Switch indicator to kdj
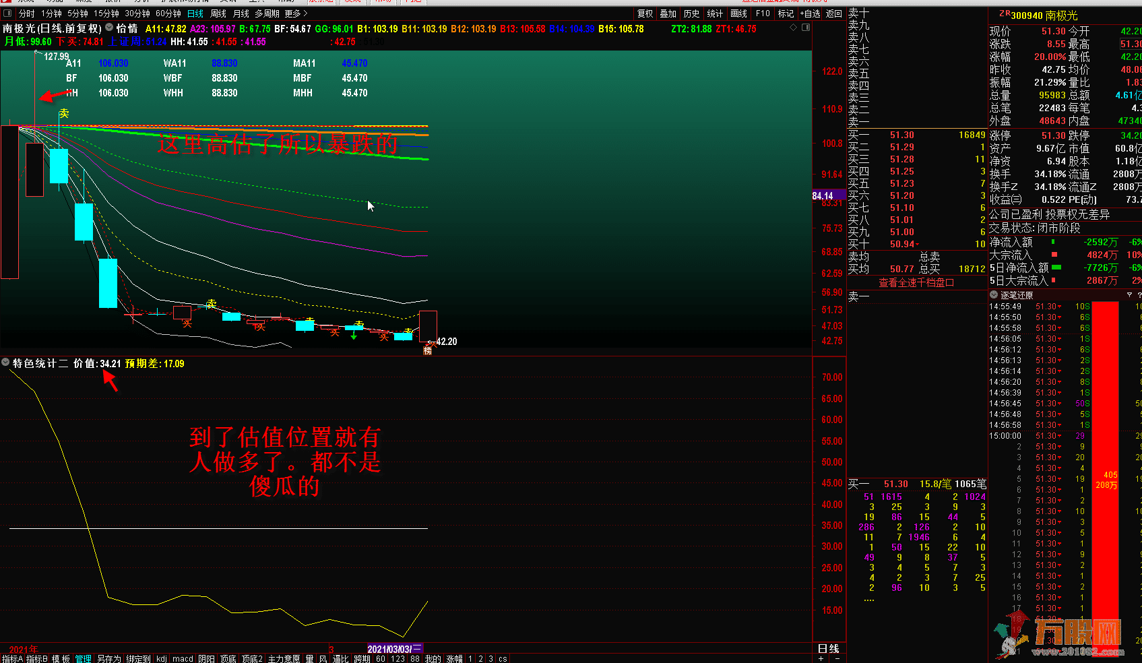Image resolution: width=1142 pixels, height=663 pixels. (x=162, y=658)
